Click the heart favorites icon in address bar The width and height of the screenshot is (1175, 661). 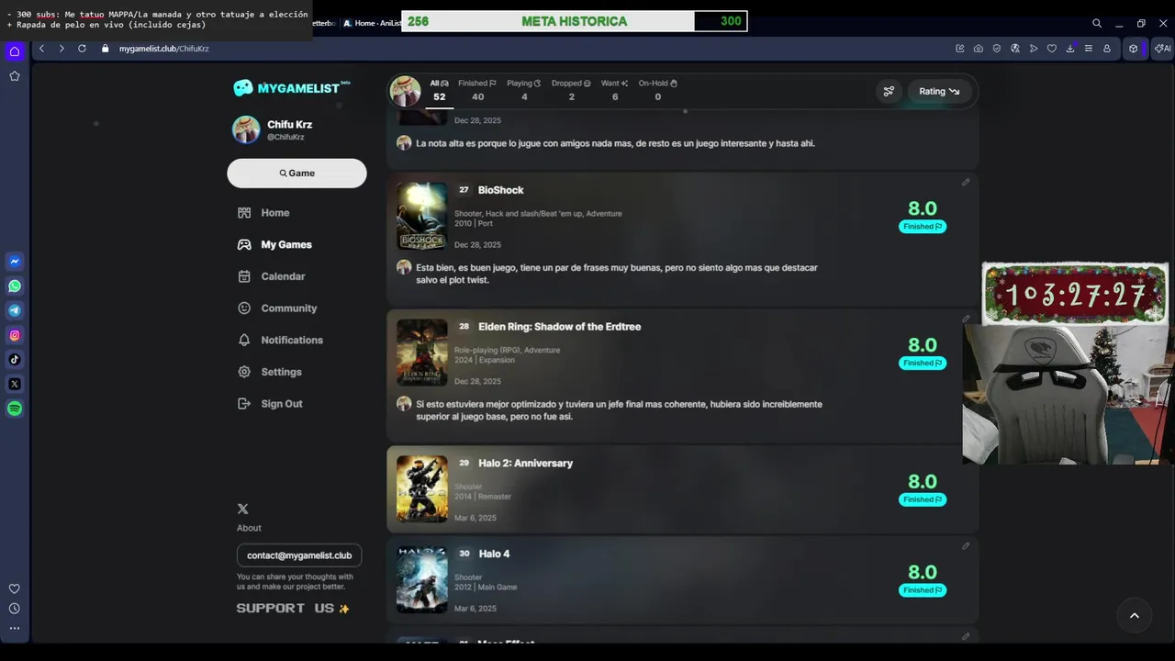click(x=1052, y=49)
